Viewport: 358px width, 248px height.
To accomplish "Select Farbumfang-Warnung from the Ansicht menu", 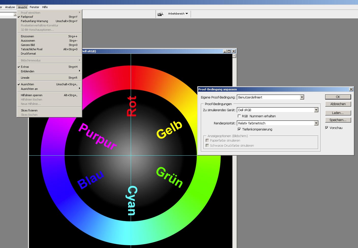I will [x=34, y=21].
